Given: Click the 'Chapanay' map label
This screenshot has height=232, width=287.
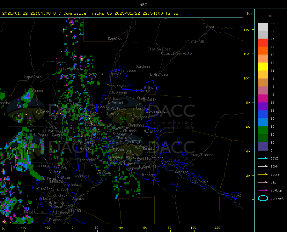Looking at the screenshot, I should 136,125.
